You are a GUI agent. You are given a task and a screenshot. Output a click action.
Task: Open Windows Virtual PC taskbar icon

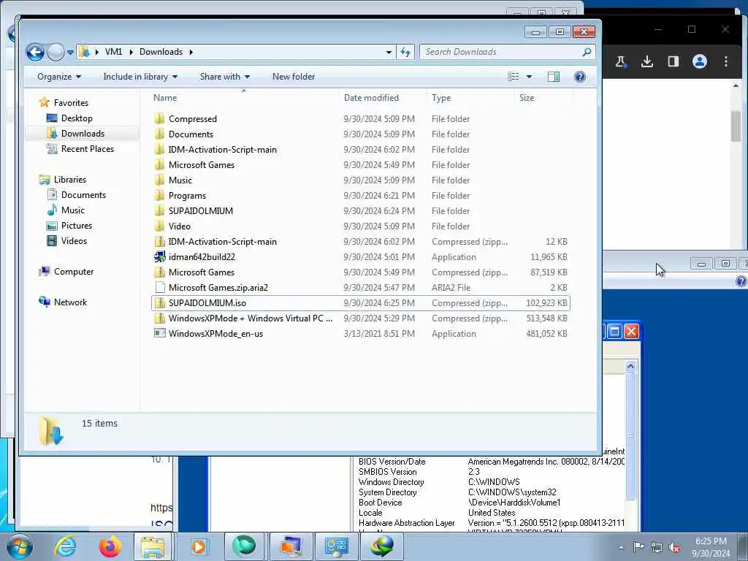point(291,546)
